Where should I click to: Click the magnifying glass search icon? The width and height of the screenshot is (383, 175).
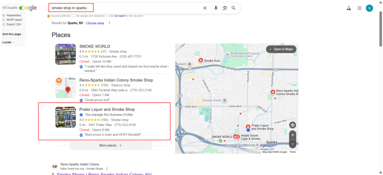pyautogui.click(x=234, y=8)
